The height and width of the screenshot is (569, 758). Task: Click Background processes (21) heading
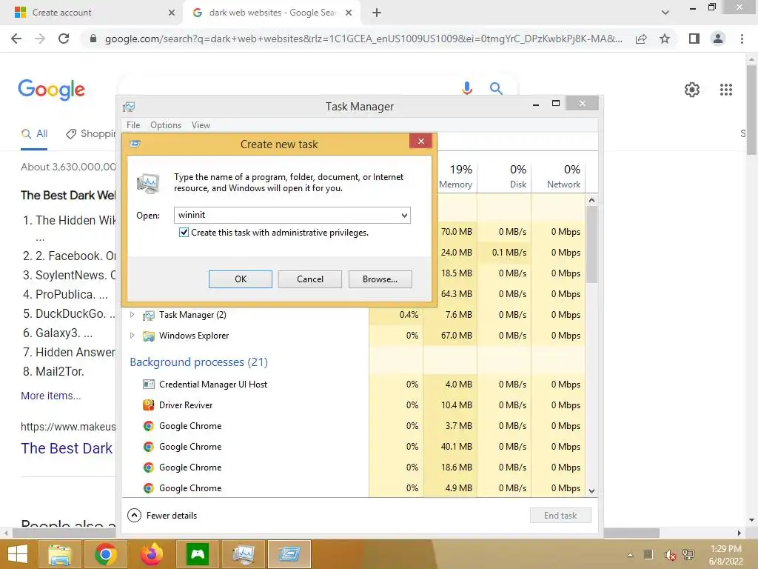198,362
